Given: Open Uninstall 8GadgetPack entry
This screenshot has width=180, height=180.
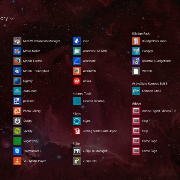Looking at the screenshot, I should [151, 61].
